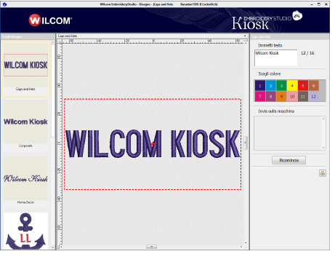This screenshot has height=262, width=335.
Task: Pick color 7 magenta swatch
Action: tap(260, 96)
